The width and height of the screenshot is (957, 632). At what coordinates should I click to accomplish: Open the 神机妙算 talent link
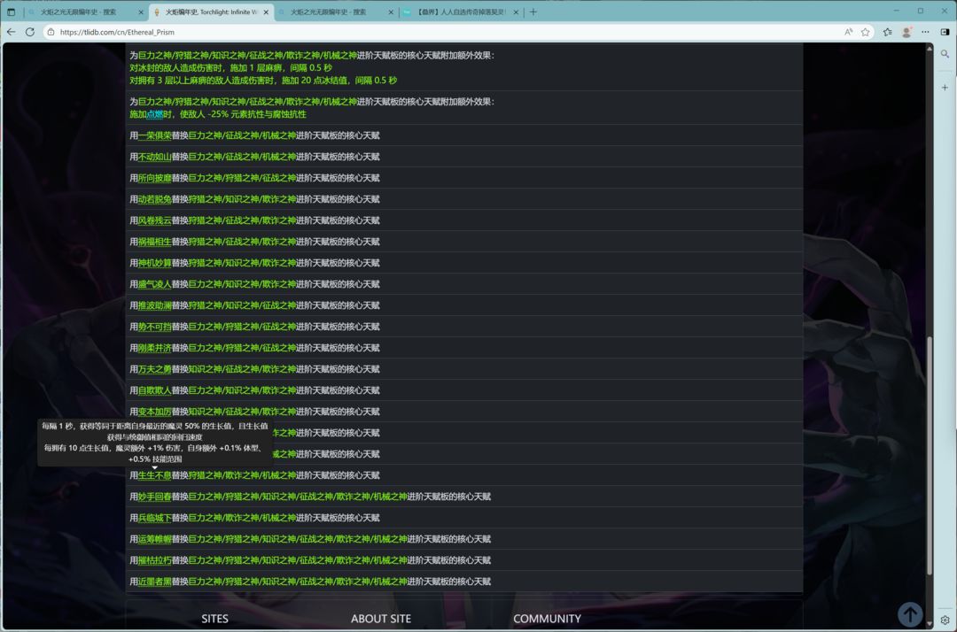pyautogui.click(x=154, y=263)
